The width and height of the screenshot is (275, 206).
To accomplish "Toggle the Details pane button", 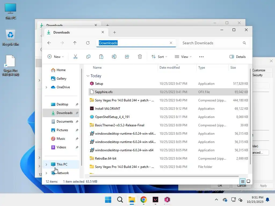I will coord(238,57).
